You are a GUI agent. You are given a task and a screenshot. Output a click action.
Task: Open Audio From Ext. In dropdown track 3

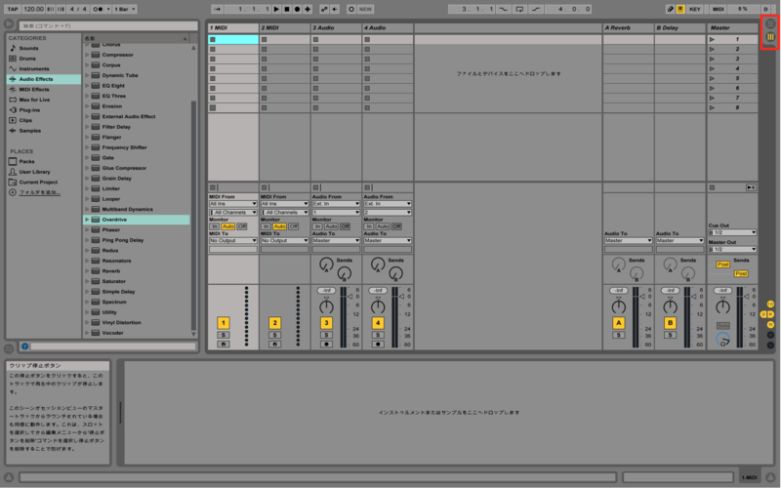point(336,204)
